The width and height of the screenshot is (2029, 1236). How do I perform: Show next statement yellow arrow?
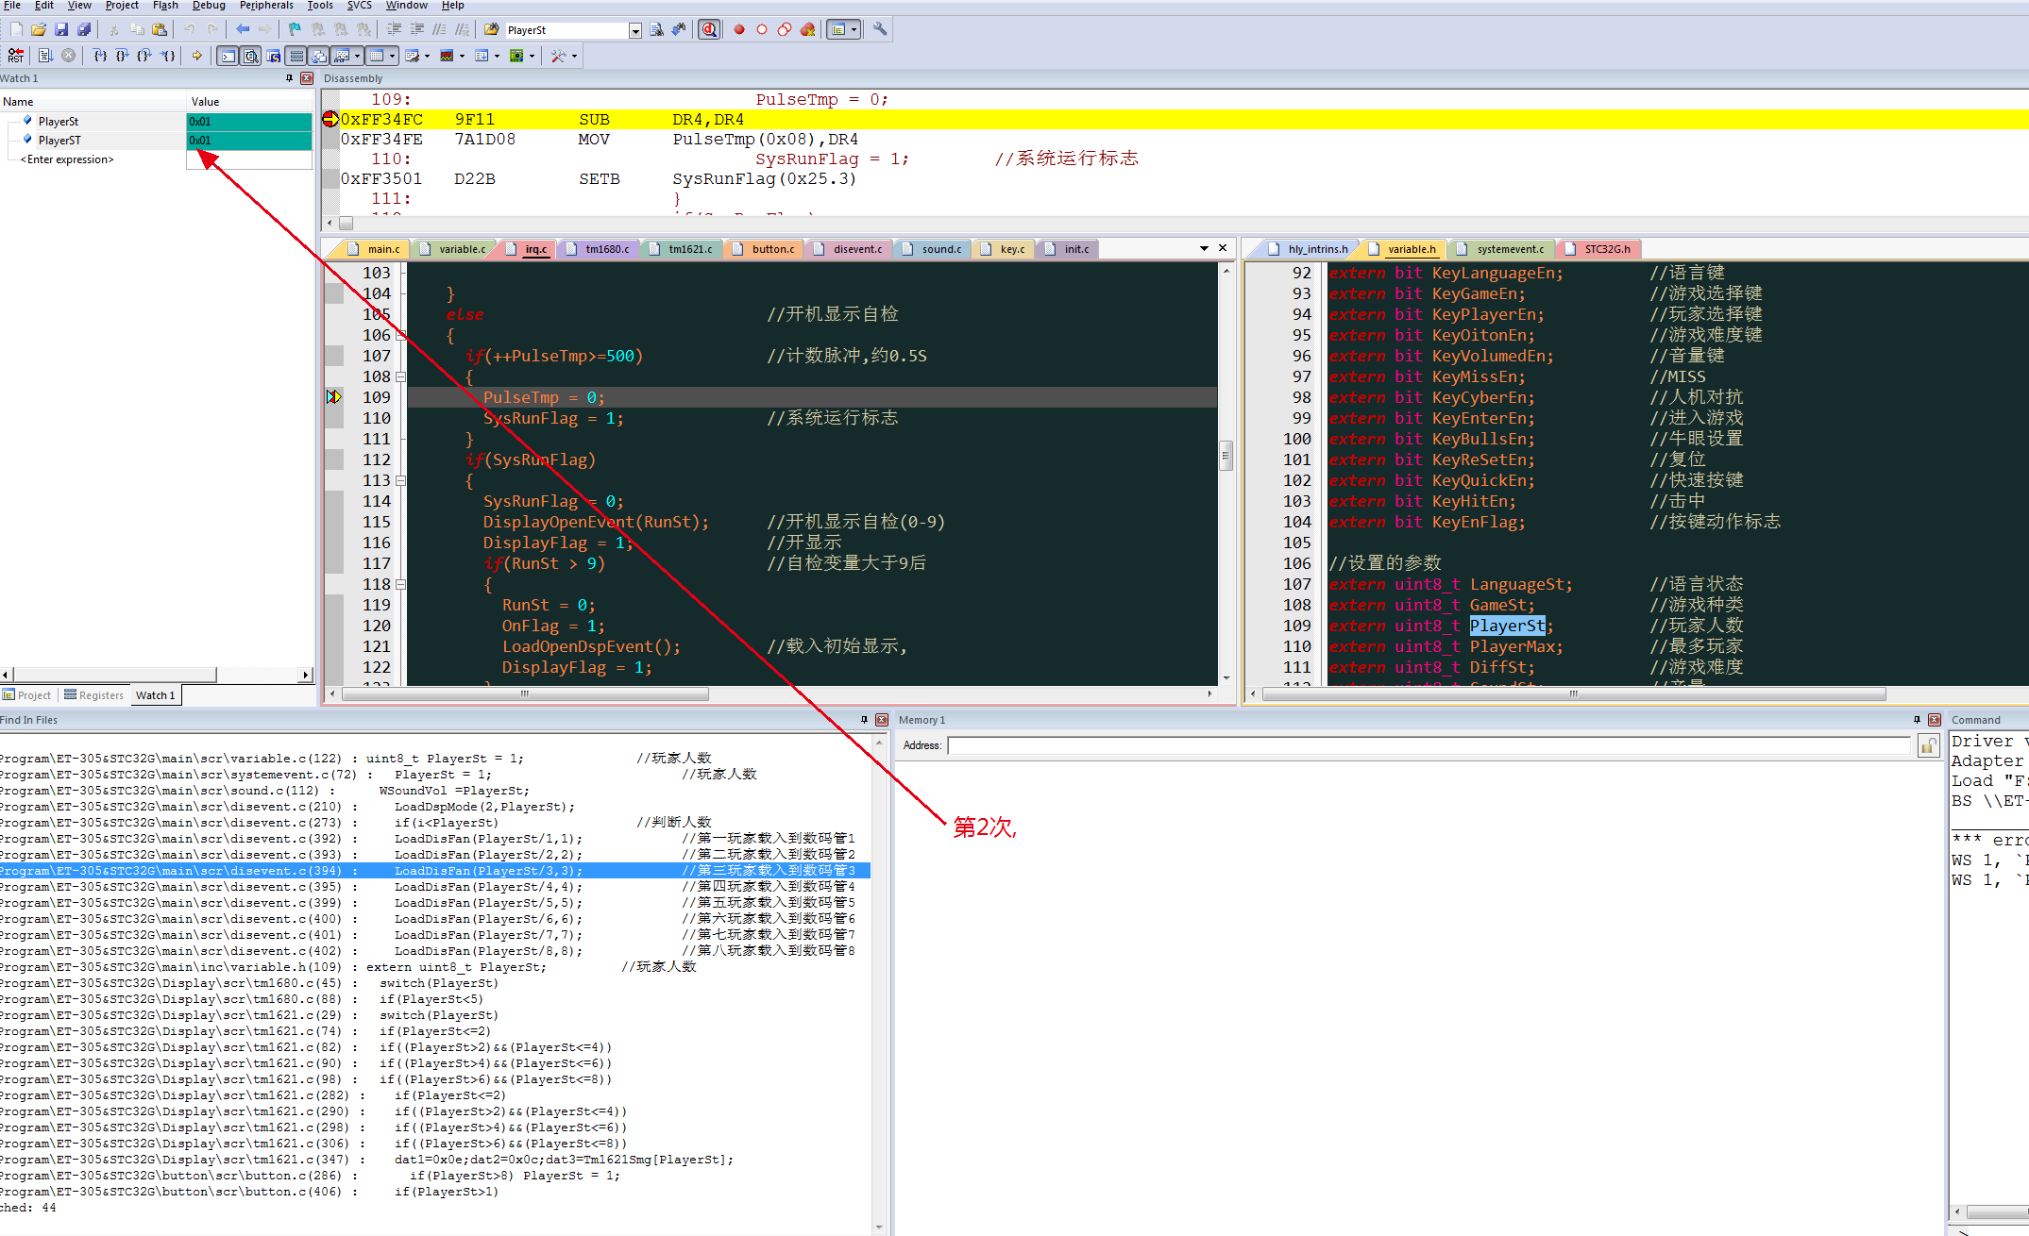197,57
